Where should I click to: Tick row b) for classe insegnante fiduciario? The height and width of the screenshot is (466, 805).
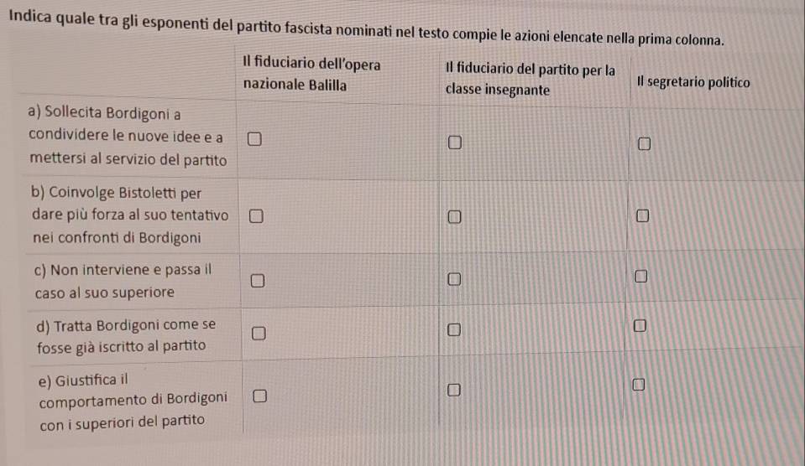pyautogui.click(x=454, y=217)
